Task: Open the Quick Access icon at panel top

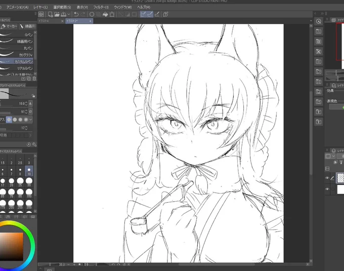Action: tap(319, 21)
